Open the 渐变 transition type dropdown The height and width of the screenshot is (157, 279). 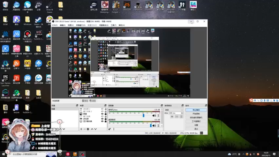click(x=174, y=110)
